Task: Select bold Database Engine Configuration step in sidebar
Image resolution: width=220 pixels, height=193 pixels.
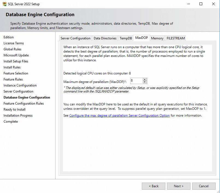Action: (x=27, y=97)
